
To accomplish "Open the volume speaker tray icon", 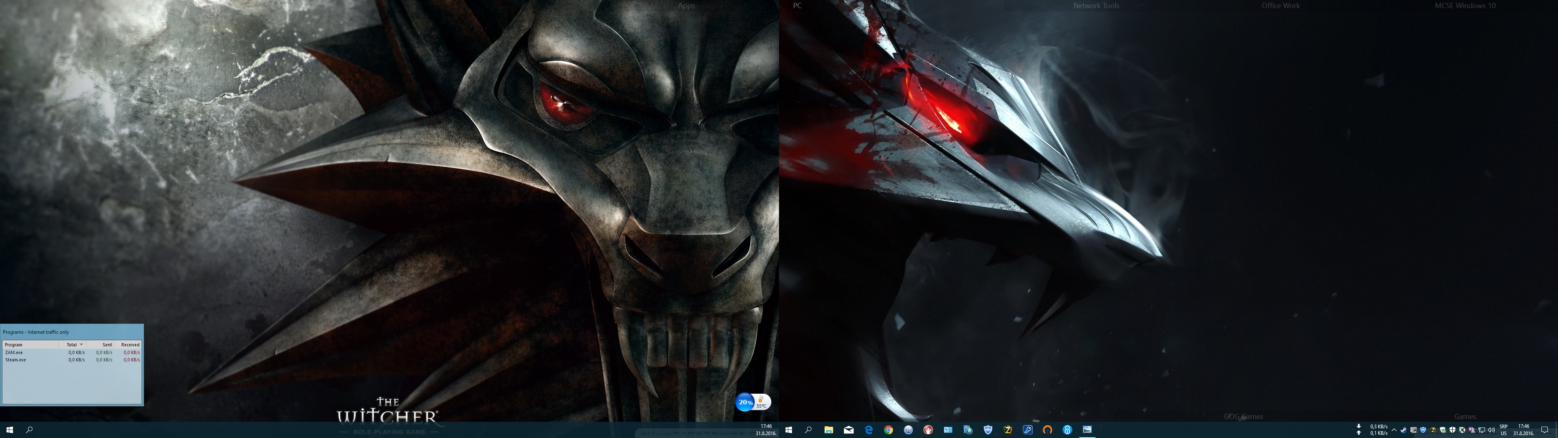I will (x=1491, y=430).
